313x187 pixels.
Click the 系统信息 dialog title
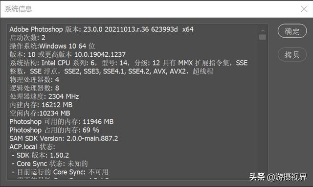(18, 9)
